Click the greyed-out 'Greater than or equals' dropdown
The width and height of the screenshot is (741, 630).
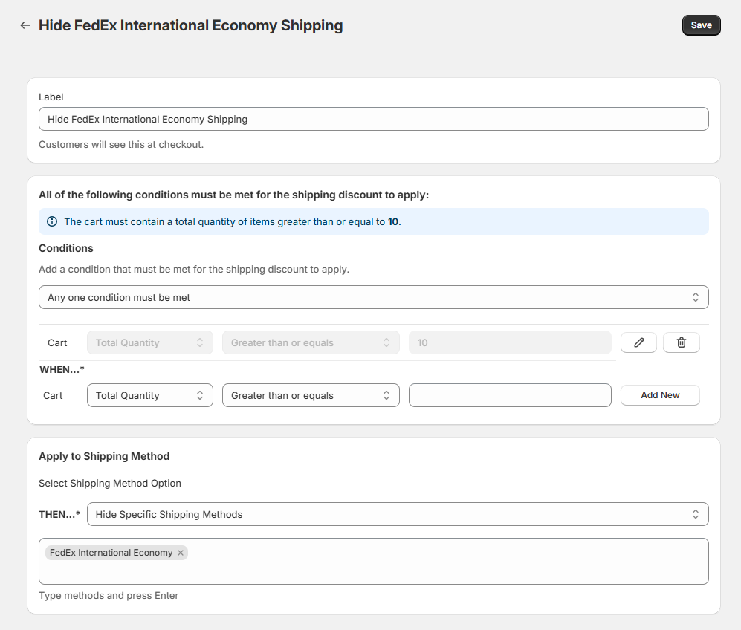(311, 342)
